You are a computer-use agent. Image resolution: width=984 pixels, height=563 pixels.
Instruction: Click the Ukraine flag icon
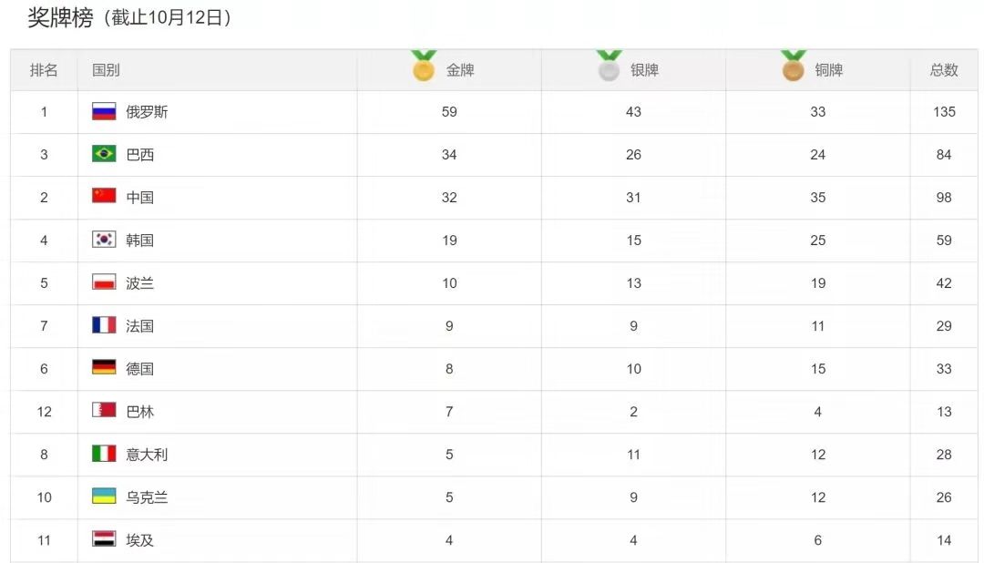tap(104, 496)
